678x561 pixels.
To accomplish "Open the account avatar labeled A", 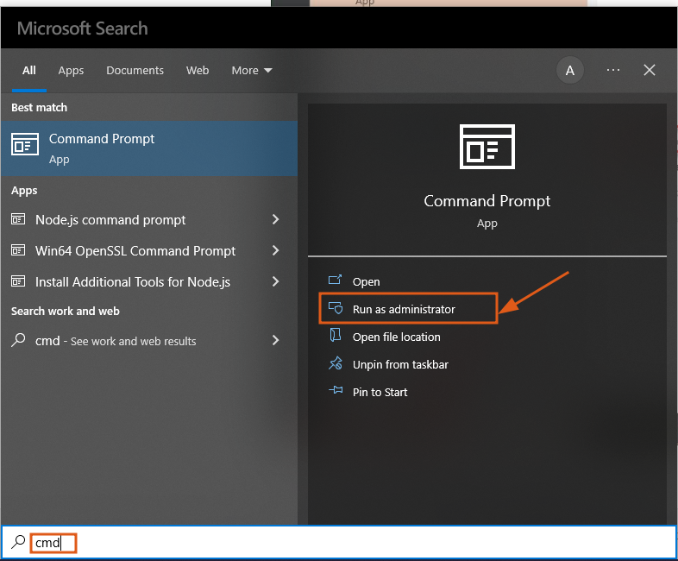I will 570,70.
